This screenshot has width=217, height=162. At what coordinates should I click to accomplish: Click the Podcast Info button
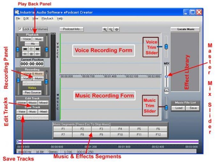coord(71,29)
